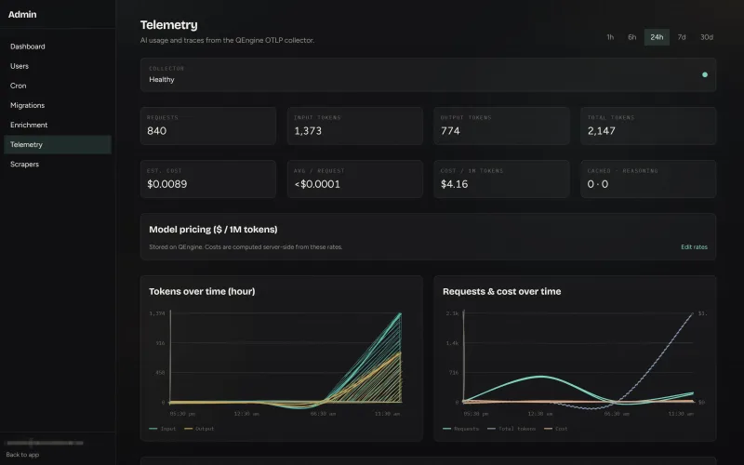This screenshot has height=465, width=744.
Task: Switch time range to 30d
Action: [707, 37]
